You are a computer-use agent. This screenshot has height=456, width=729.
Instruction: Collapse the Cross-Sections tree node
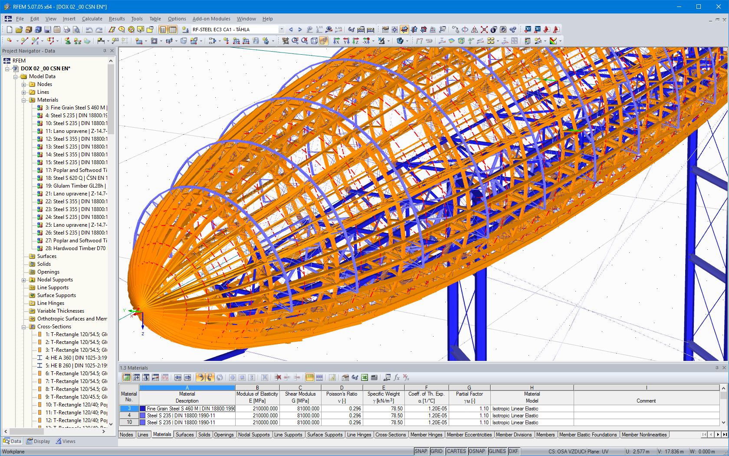tap(24, 327)
